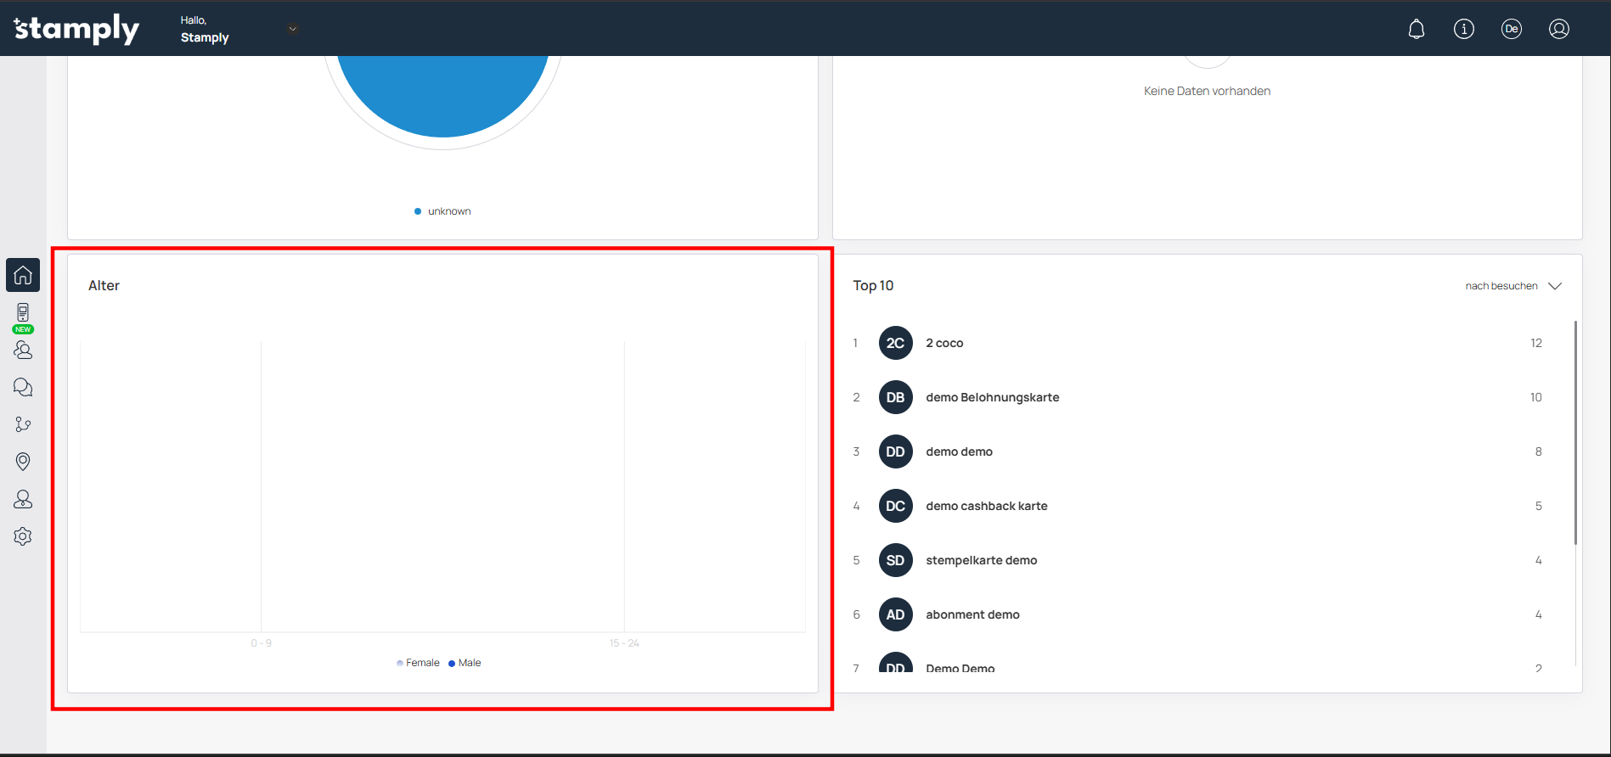Click the Top 10 list scrollbar
1611x757 pixels.
point(1575,433)
